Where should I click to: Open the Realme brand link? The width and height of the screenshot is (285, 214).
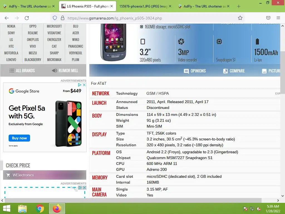33,33
